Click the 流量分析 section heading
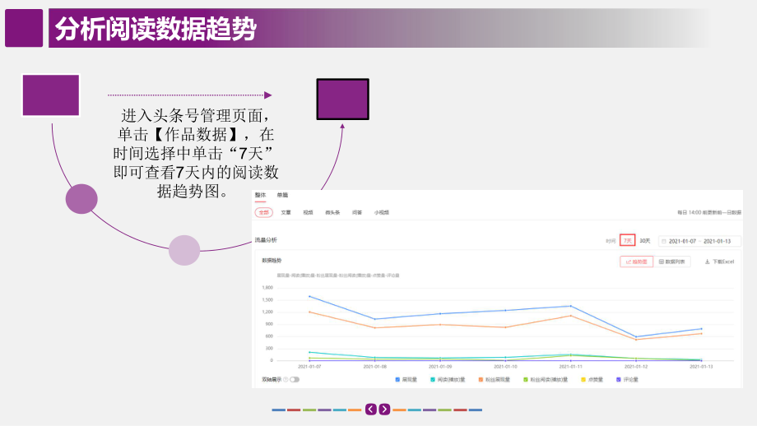 tap(266, 240)
